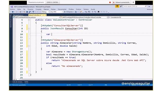162x91 pixels.
Task: Click the editor horizontal scrollbar
Action: click(x=72, y=79)
